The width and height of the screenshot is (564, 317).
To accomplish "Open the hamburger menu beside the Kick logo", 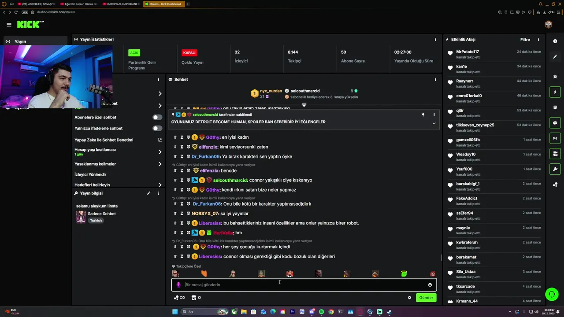I will pos(9,25).
